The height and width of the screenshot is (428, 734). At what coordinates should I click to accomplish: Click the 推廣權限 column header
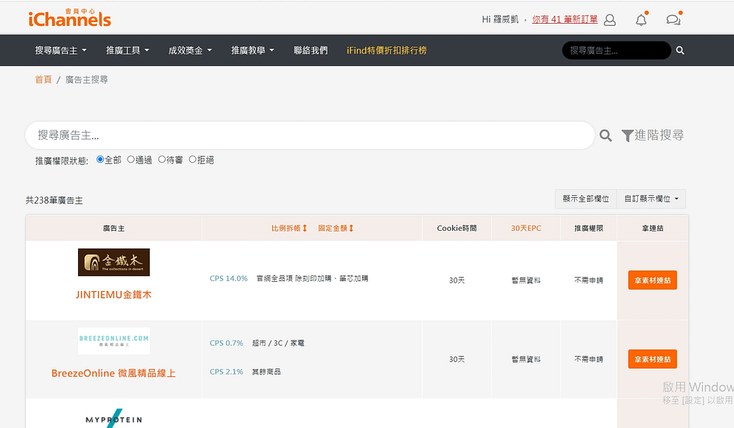tap(588, 228)
